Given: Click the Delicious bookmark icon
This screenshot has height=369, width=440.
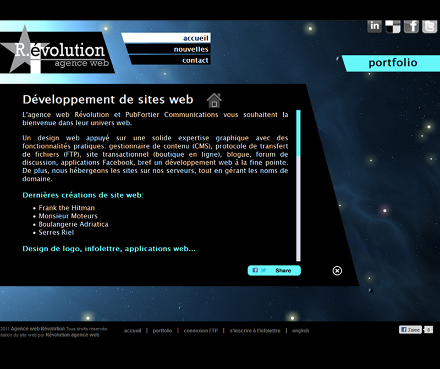Looking at the screenshot, I should coord(393,26).
